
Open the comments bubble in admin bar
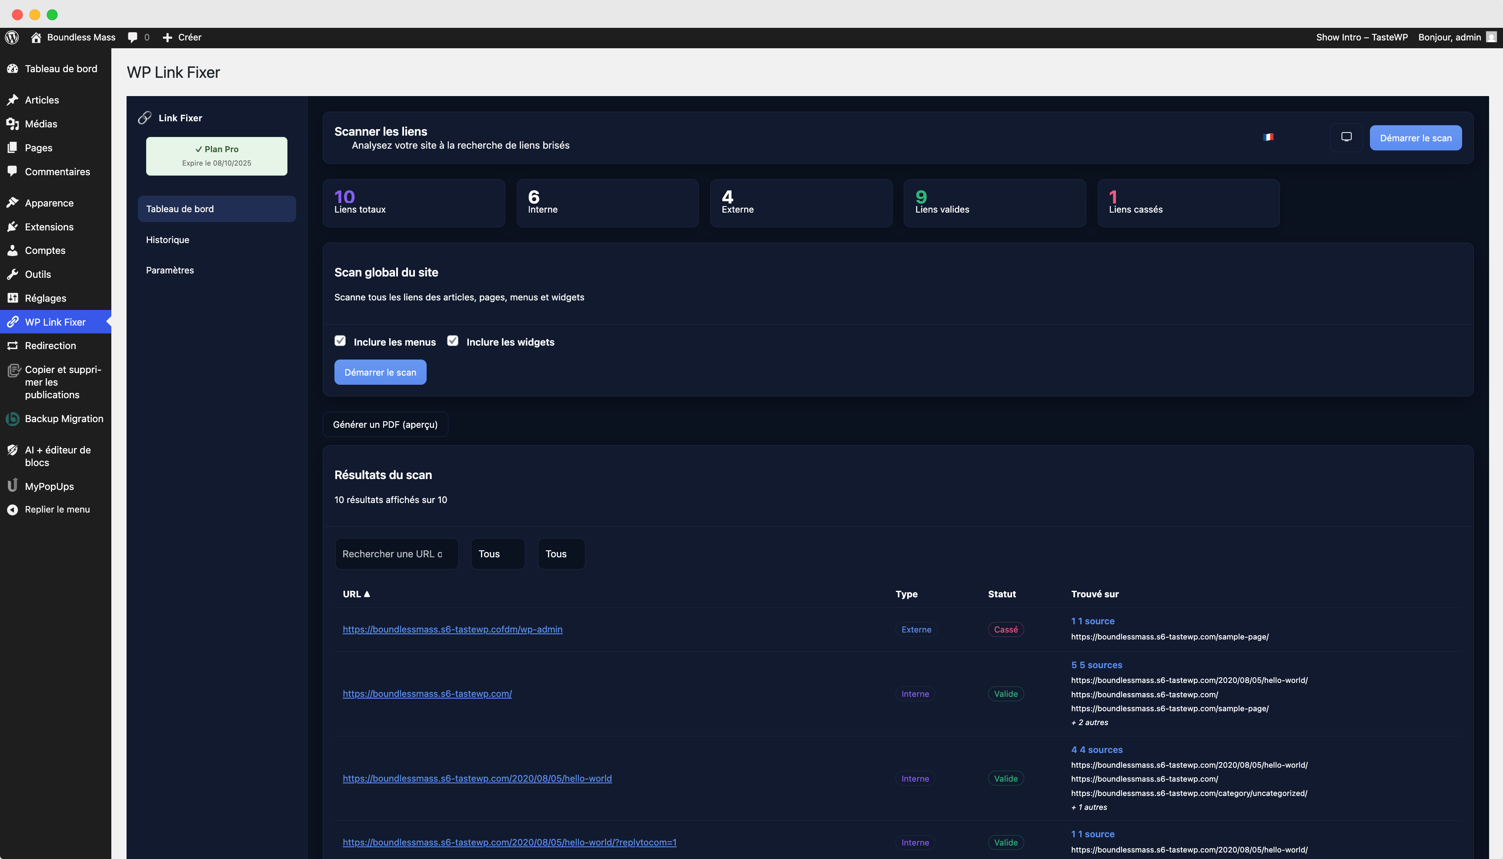133,37
